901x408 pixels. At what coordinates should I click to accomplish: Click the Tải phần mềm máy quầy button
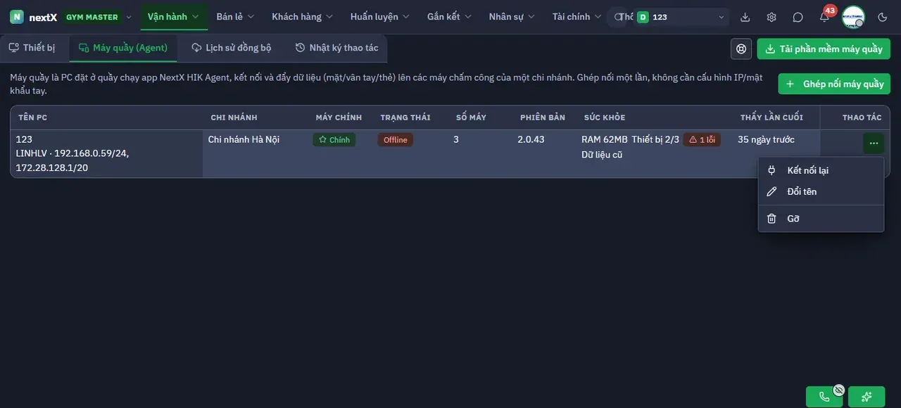tap(824, 49)
